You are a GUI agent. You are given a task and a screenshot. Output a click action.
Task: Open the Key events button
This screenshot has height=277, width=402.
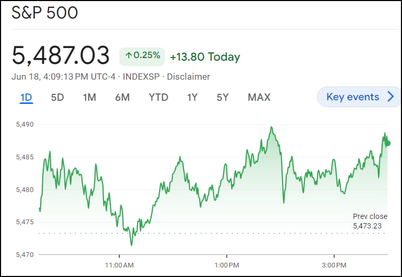click(x=359, y=97)
